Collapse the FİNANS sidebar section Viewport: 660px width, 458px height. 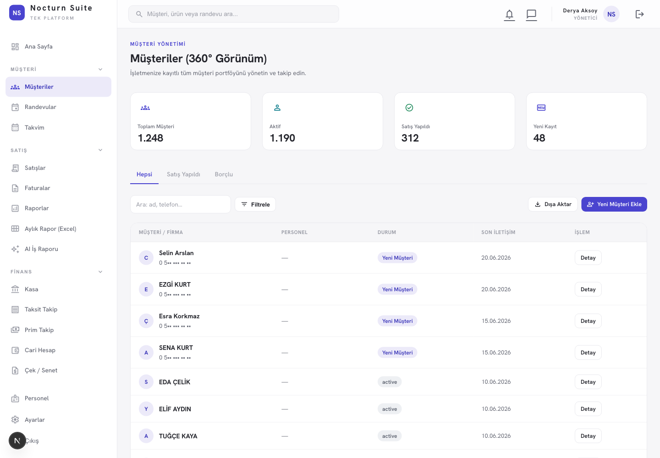click(x=100, y=272)
